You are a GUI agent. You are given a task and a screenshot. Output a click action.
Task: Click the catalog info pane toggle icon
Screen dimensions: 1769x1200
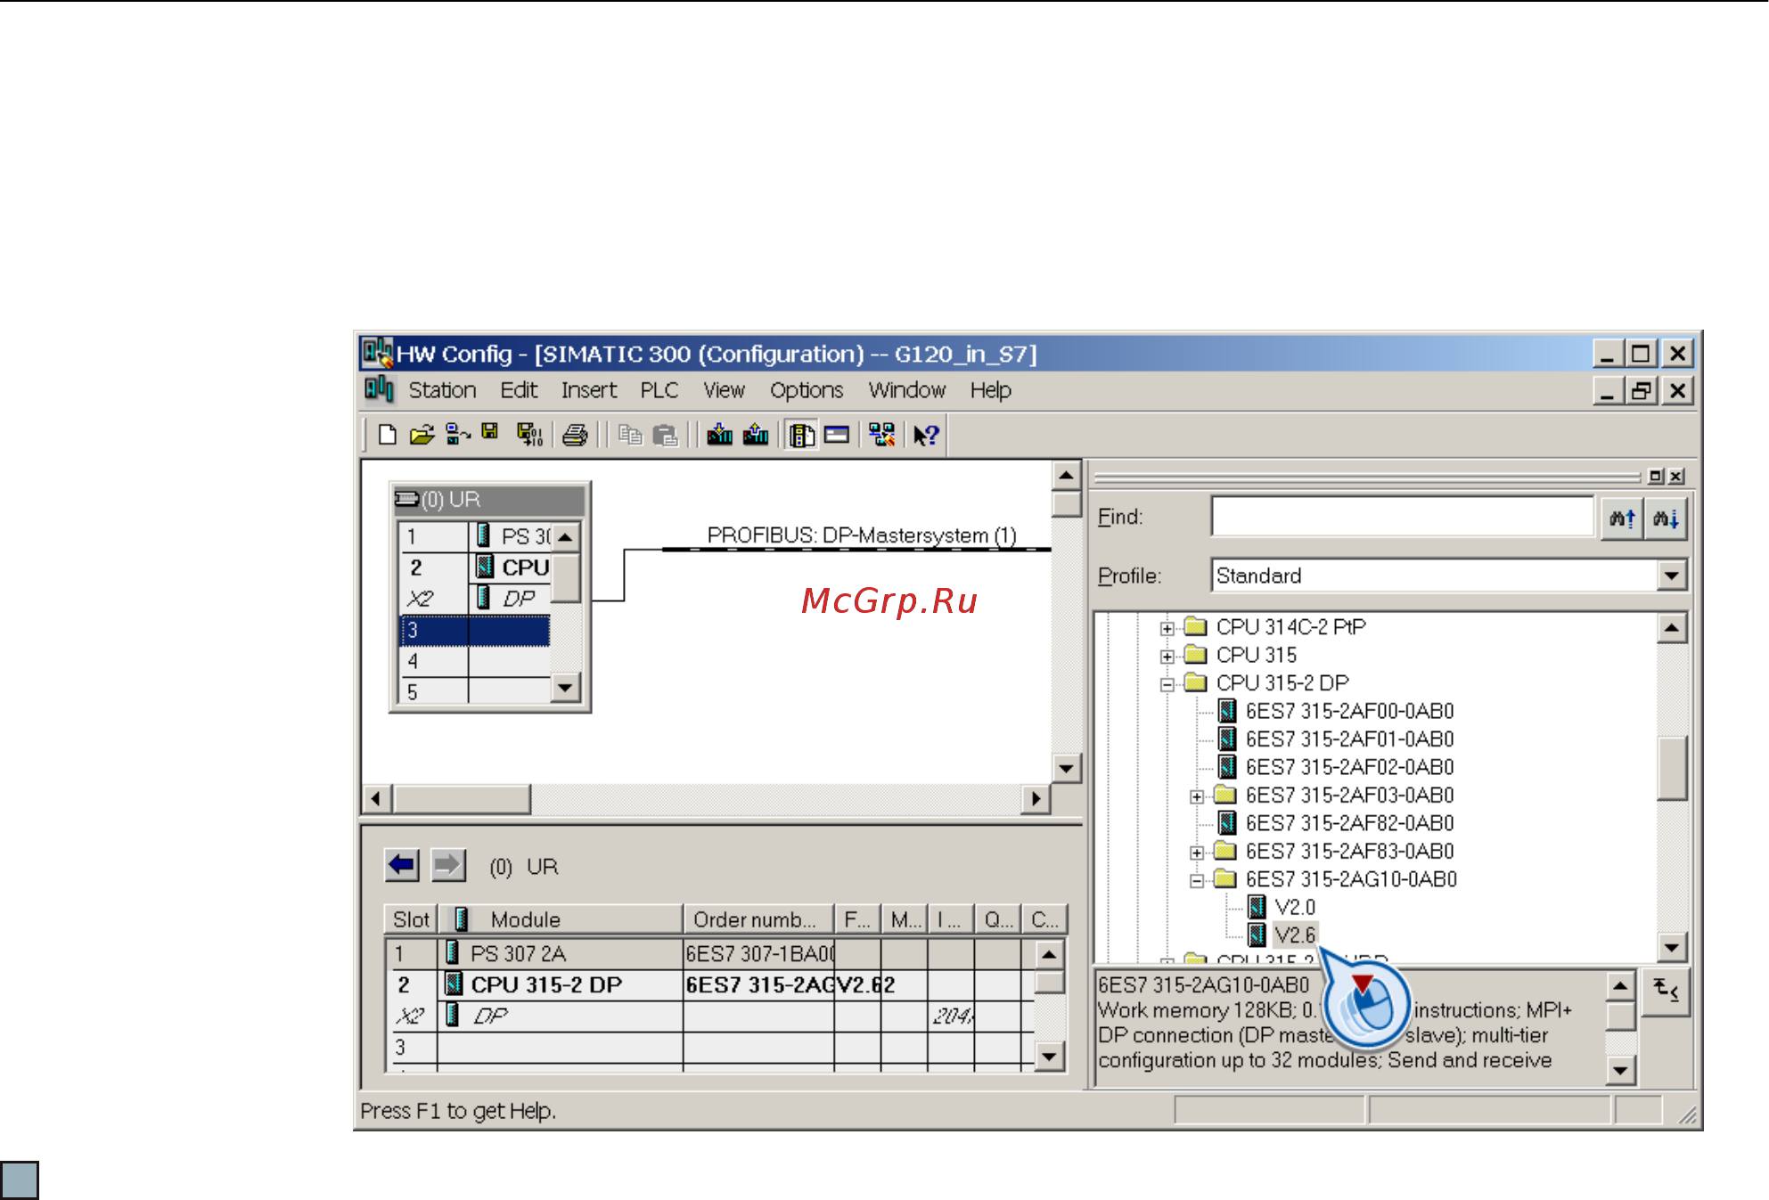[1666, 990]
